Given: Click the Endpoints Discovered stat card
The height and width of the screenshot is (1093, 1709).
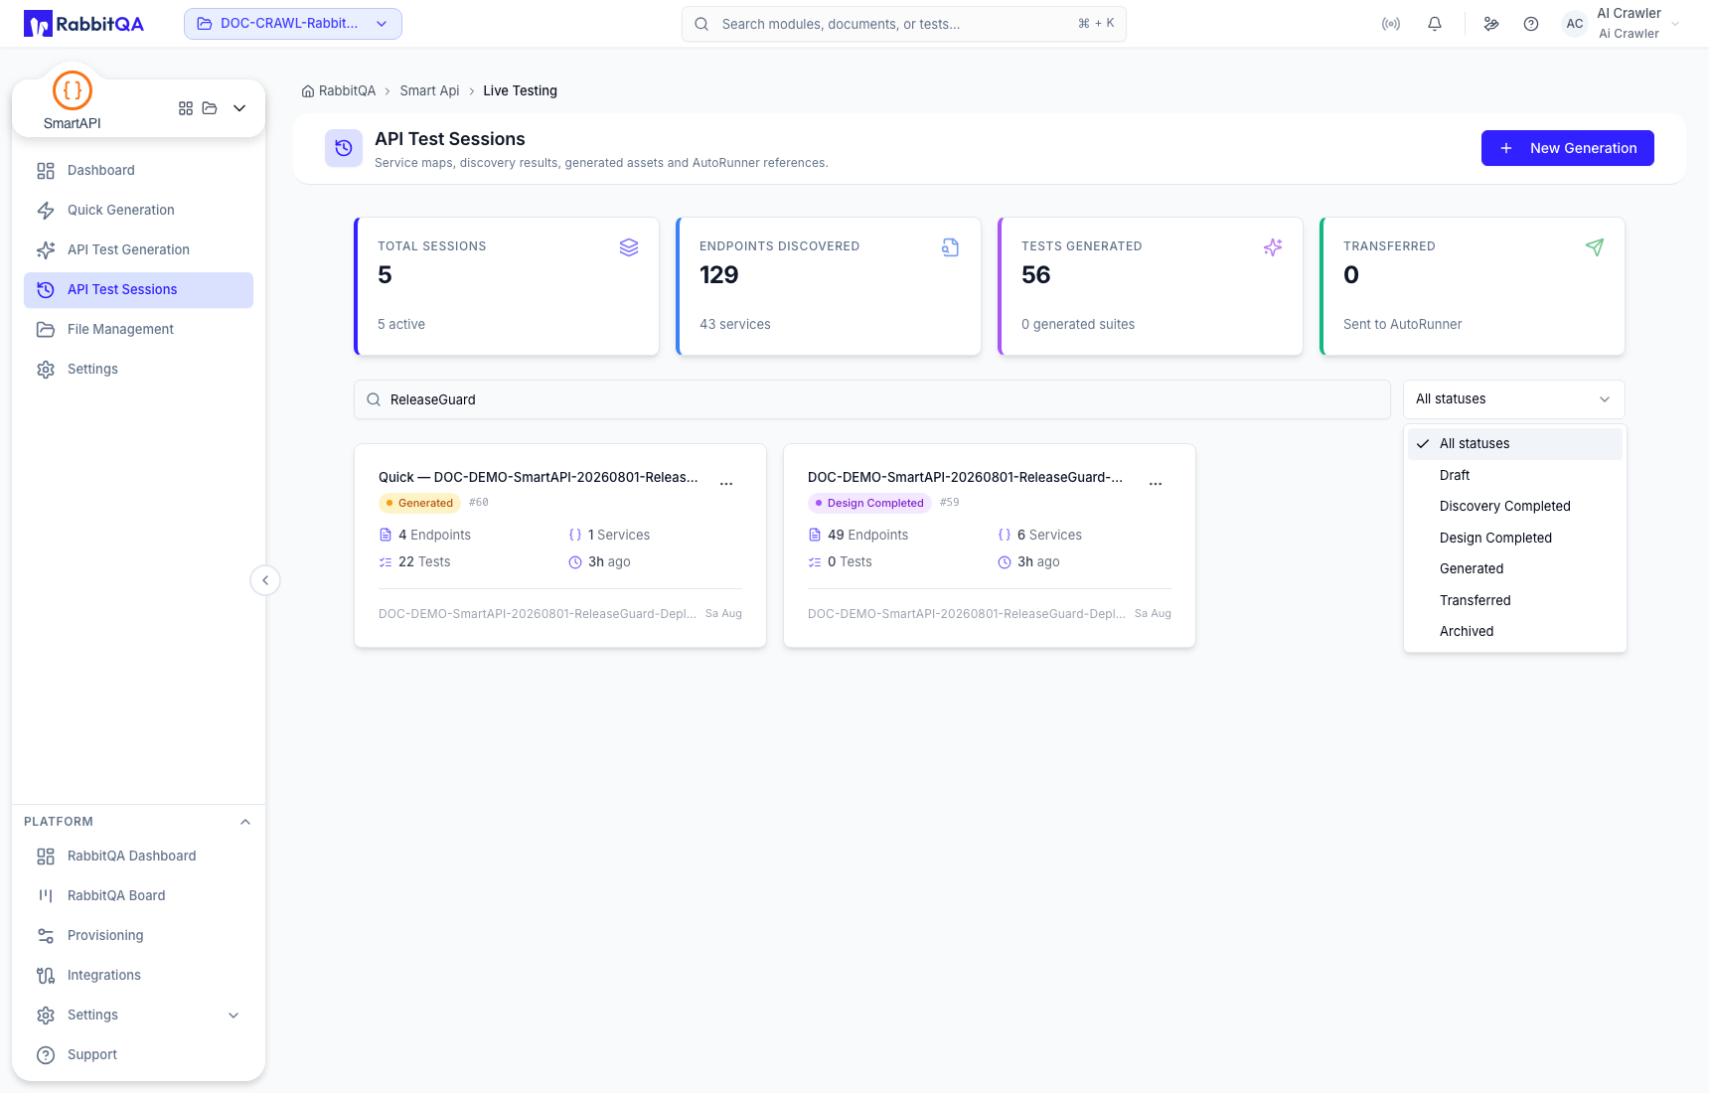Looking at the screenshot, I should click(829, 286).
